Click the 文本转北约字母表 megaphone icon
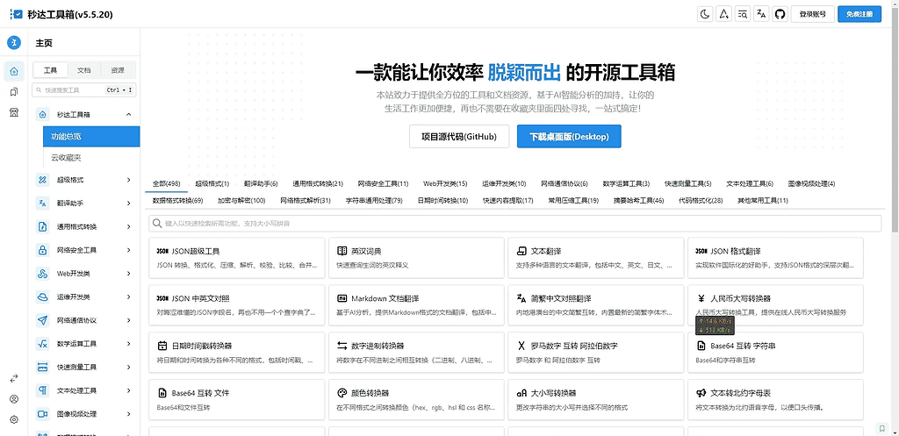 tap(701, 393)
